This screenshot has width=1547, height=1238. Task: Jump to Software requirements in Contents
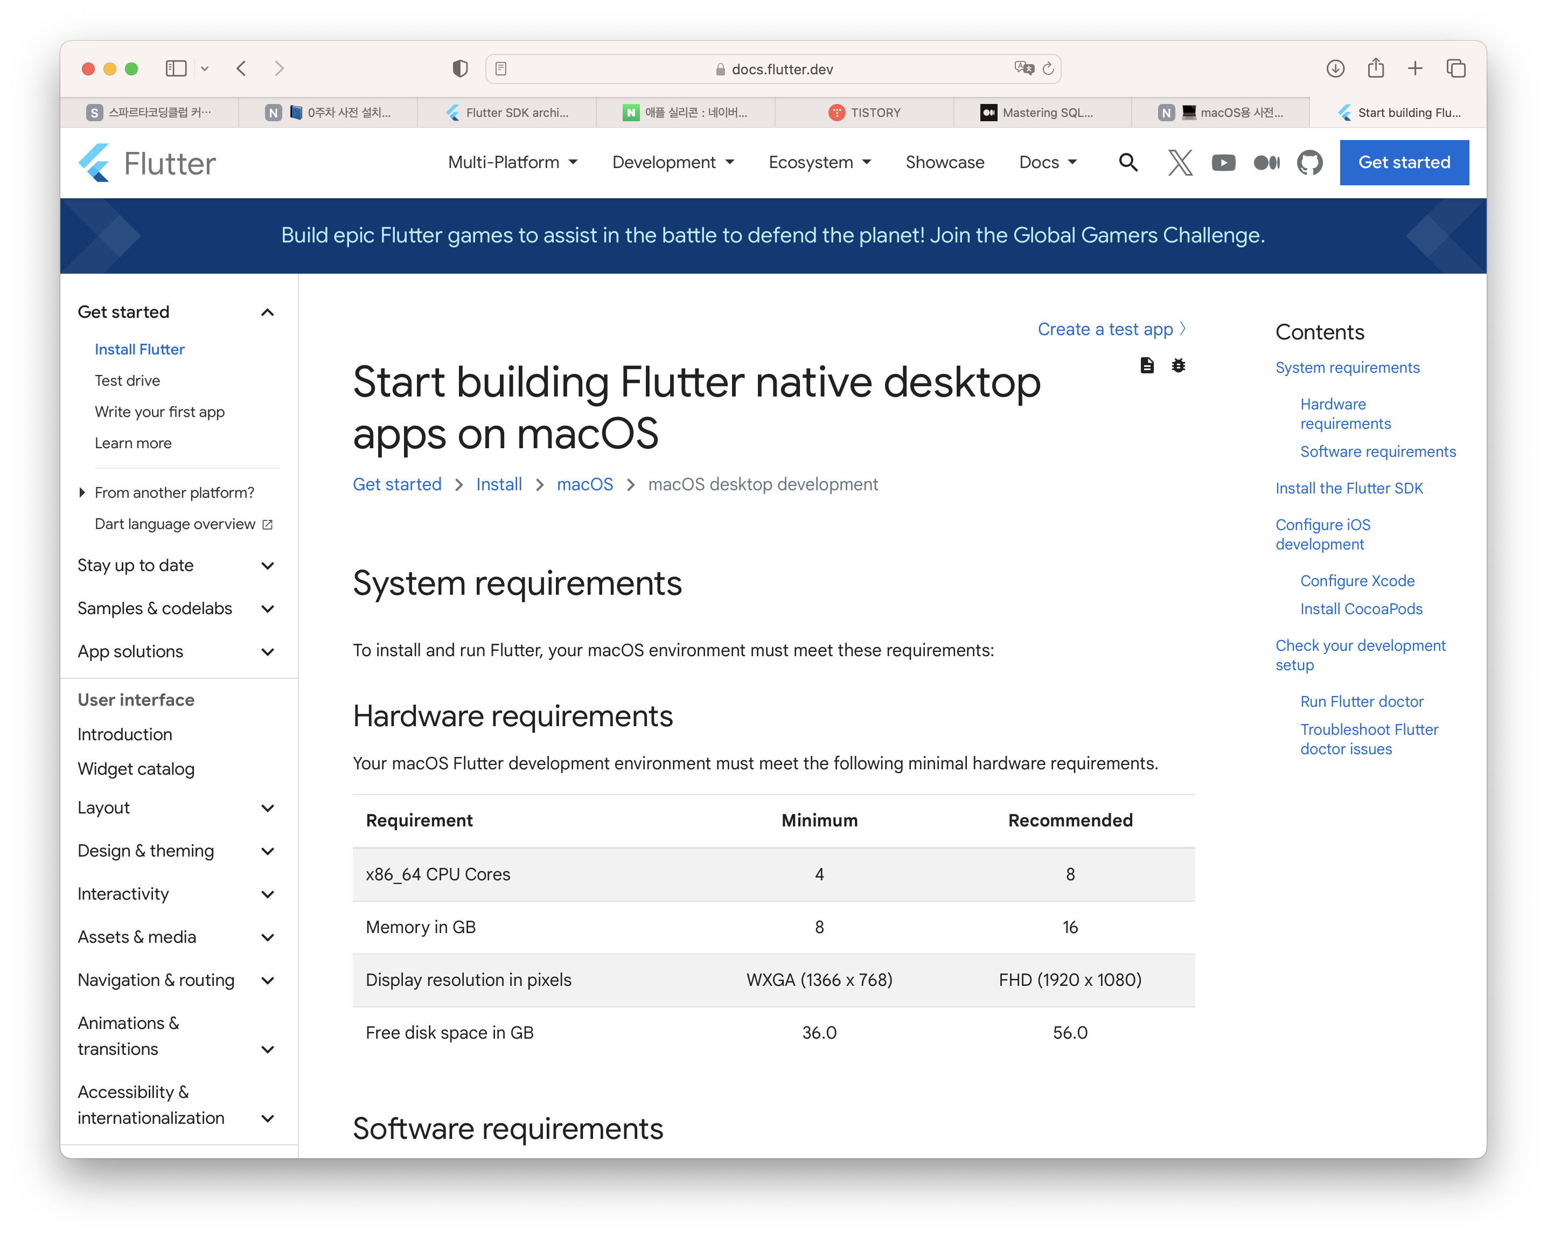[1378, 451]
